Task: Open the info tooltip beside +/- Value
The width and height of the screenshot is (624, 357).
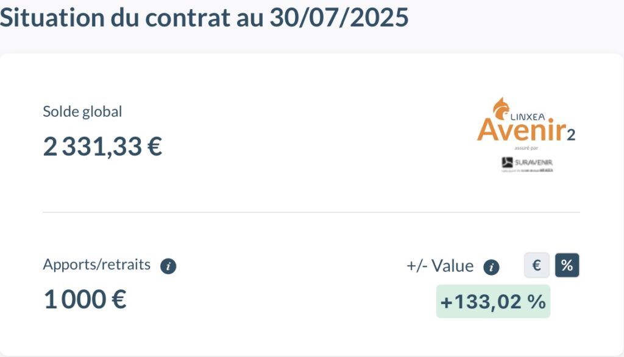Action: pyautogui.click(x=491, y=267)
